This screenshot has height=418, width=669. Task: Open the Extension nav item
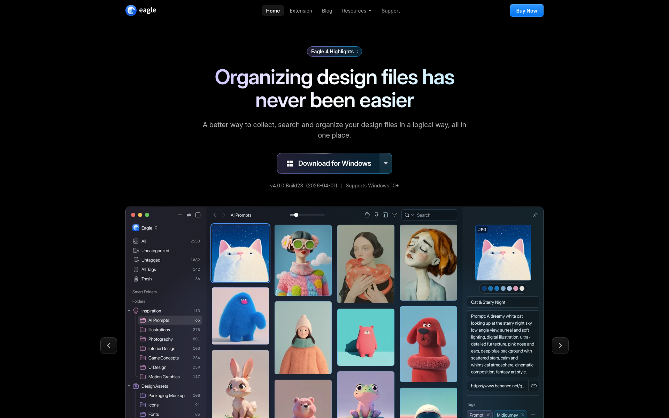pos(301,11)
